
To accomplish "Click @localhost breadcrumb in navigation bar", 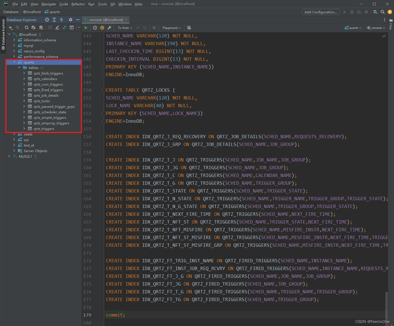I will pyautogui.click(x=32, y=12).
